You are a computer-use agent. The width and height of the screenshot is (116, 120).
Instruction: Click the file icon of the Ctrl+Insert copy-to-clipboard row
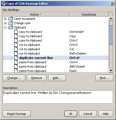16,32
